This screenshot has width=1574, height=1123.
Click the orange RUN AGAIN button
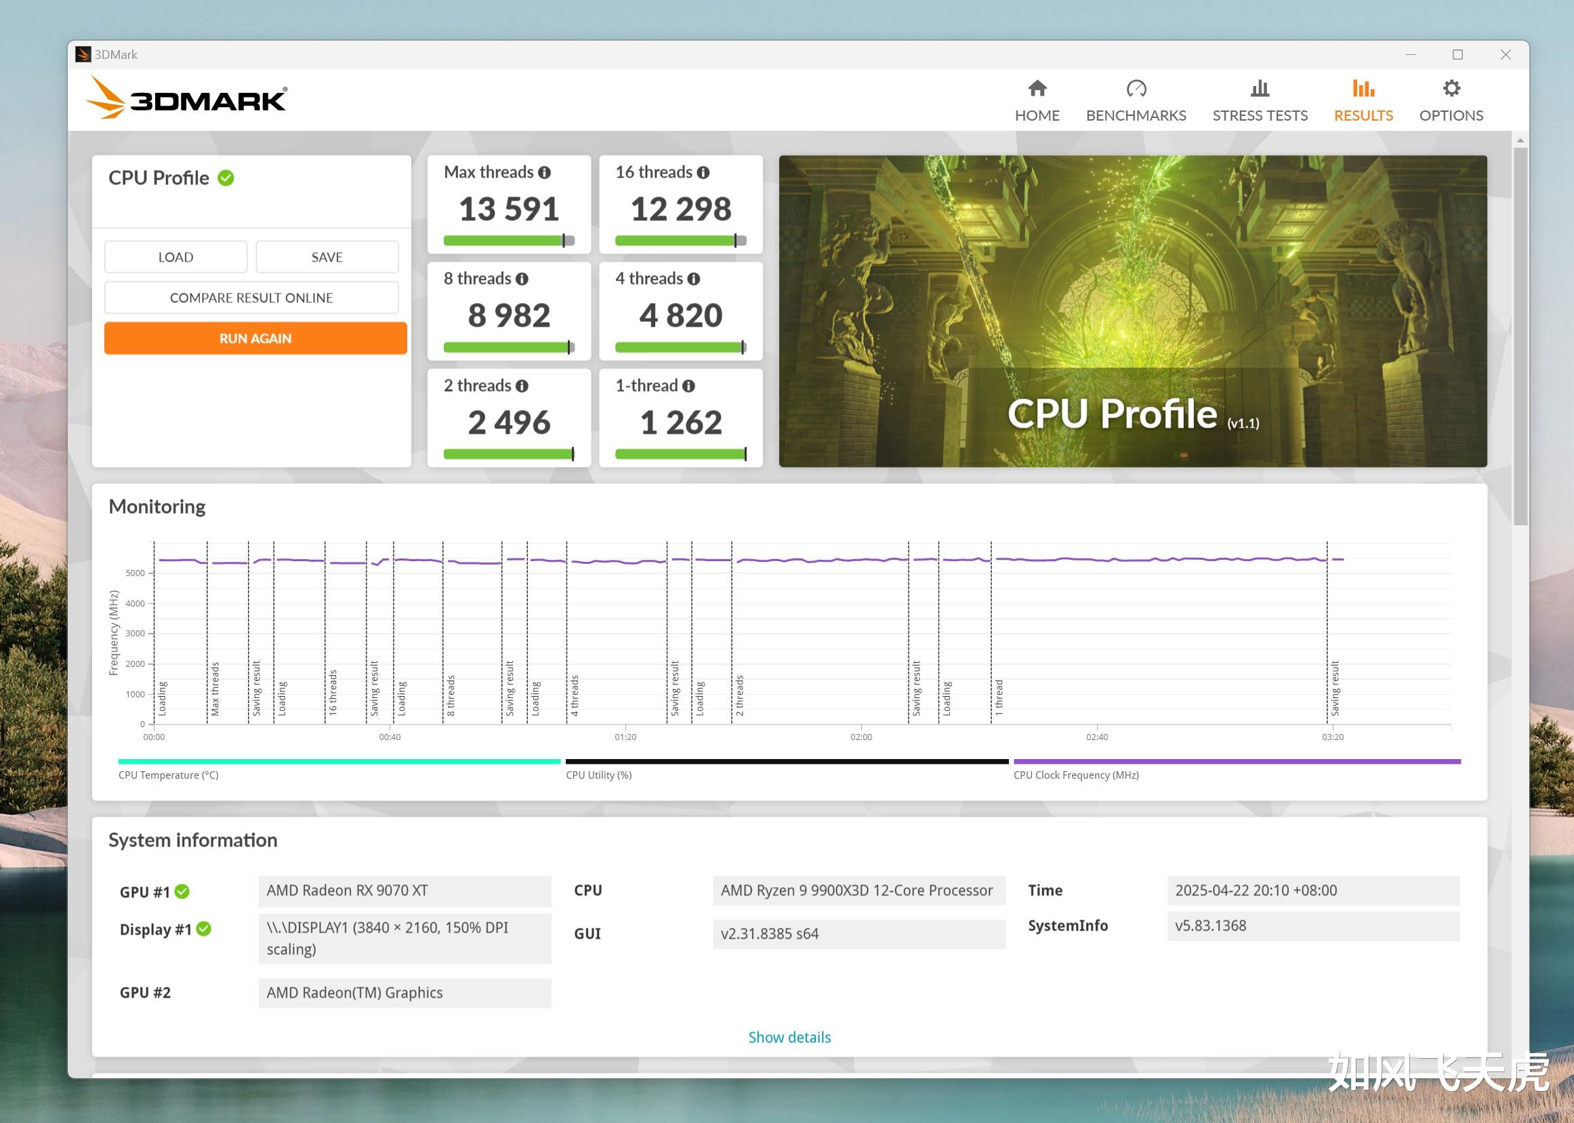(x=255, y=338)
